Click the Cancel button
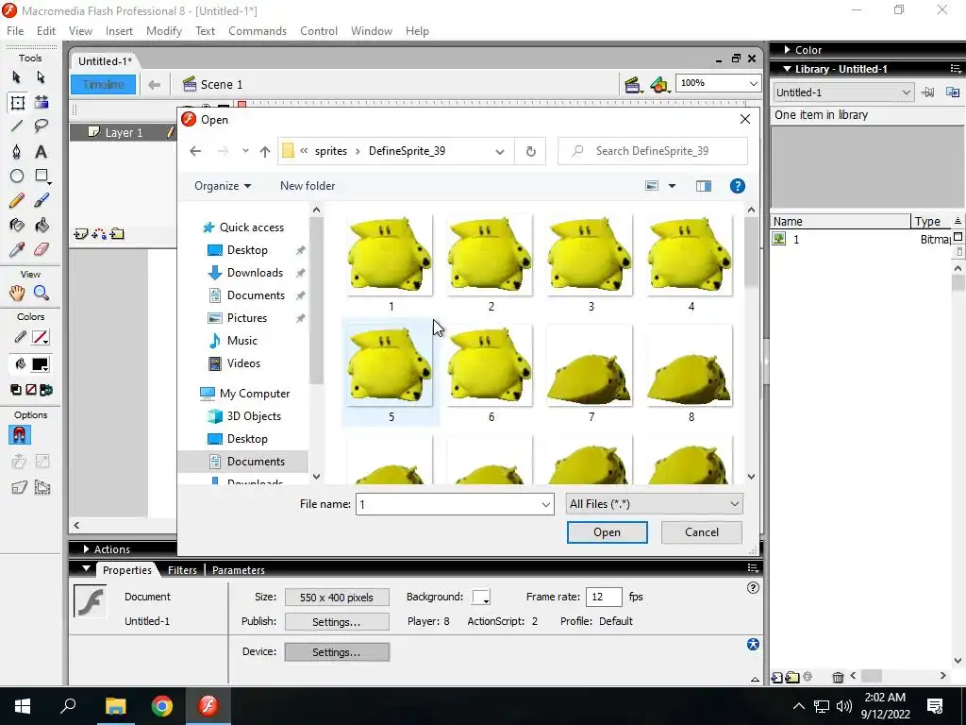This screenshot has height=725, width=966. coord(701,532)
